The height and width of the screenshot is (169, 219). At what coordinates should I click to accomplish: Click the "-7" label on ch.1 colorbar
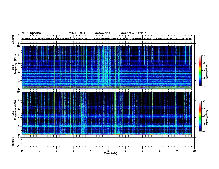(204, 86)
